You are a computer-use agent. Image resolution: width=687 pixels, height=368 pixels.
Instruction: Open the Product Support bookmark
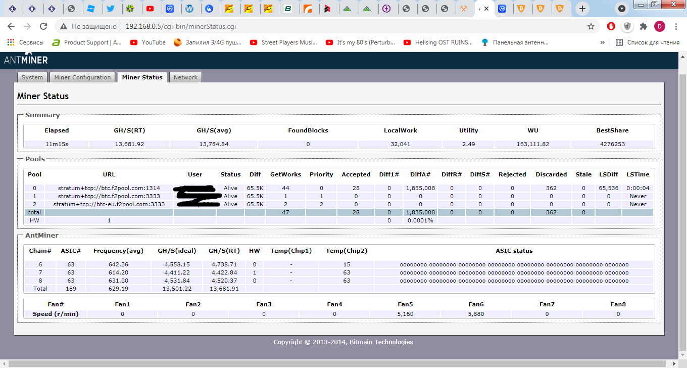pos(87,42)
